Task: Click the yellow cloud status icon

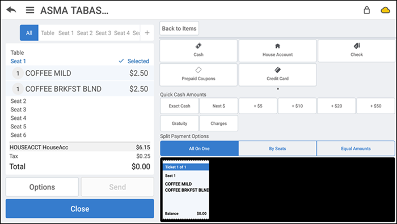Action: coord(385,10)
